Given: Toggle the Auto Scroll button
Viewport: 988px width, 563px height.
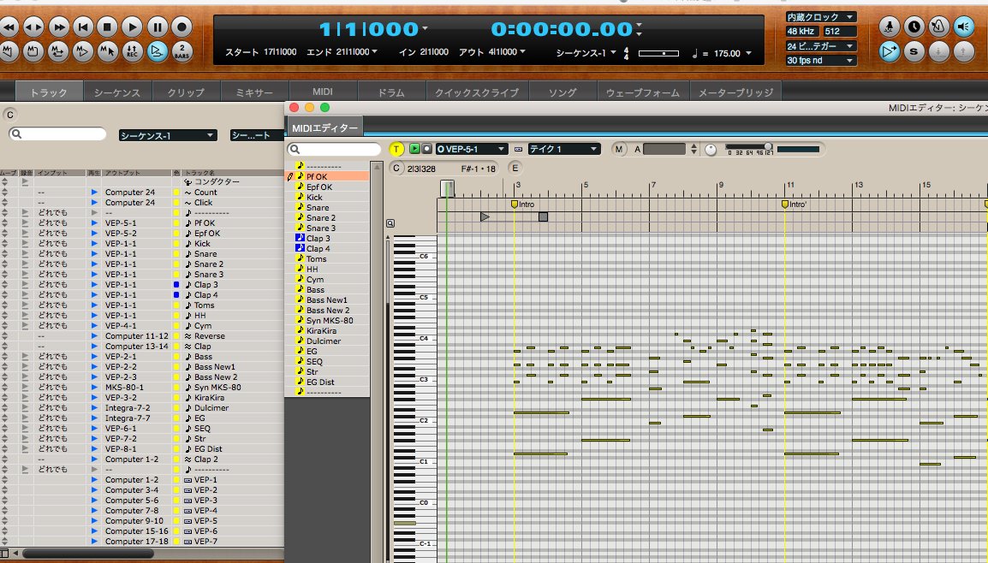Looking at the screenshot, I should [889, 51].
